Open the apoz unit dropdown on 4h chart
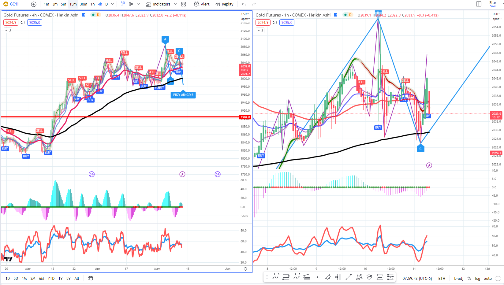 pyautogui.click(x=245, y=19)
